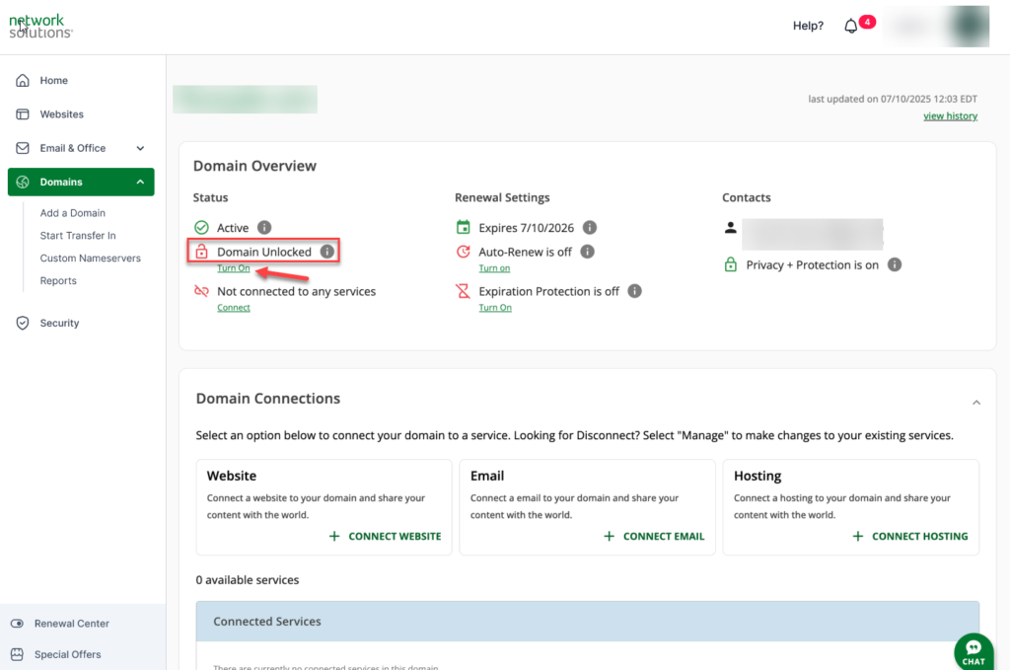Click info icon beside Active status
This screenshot has height=670, width=1010.
coord(264,228)
